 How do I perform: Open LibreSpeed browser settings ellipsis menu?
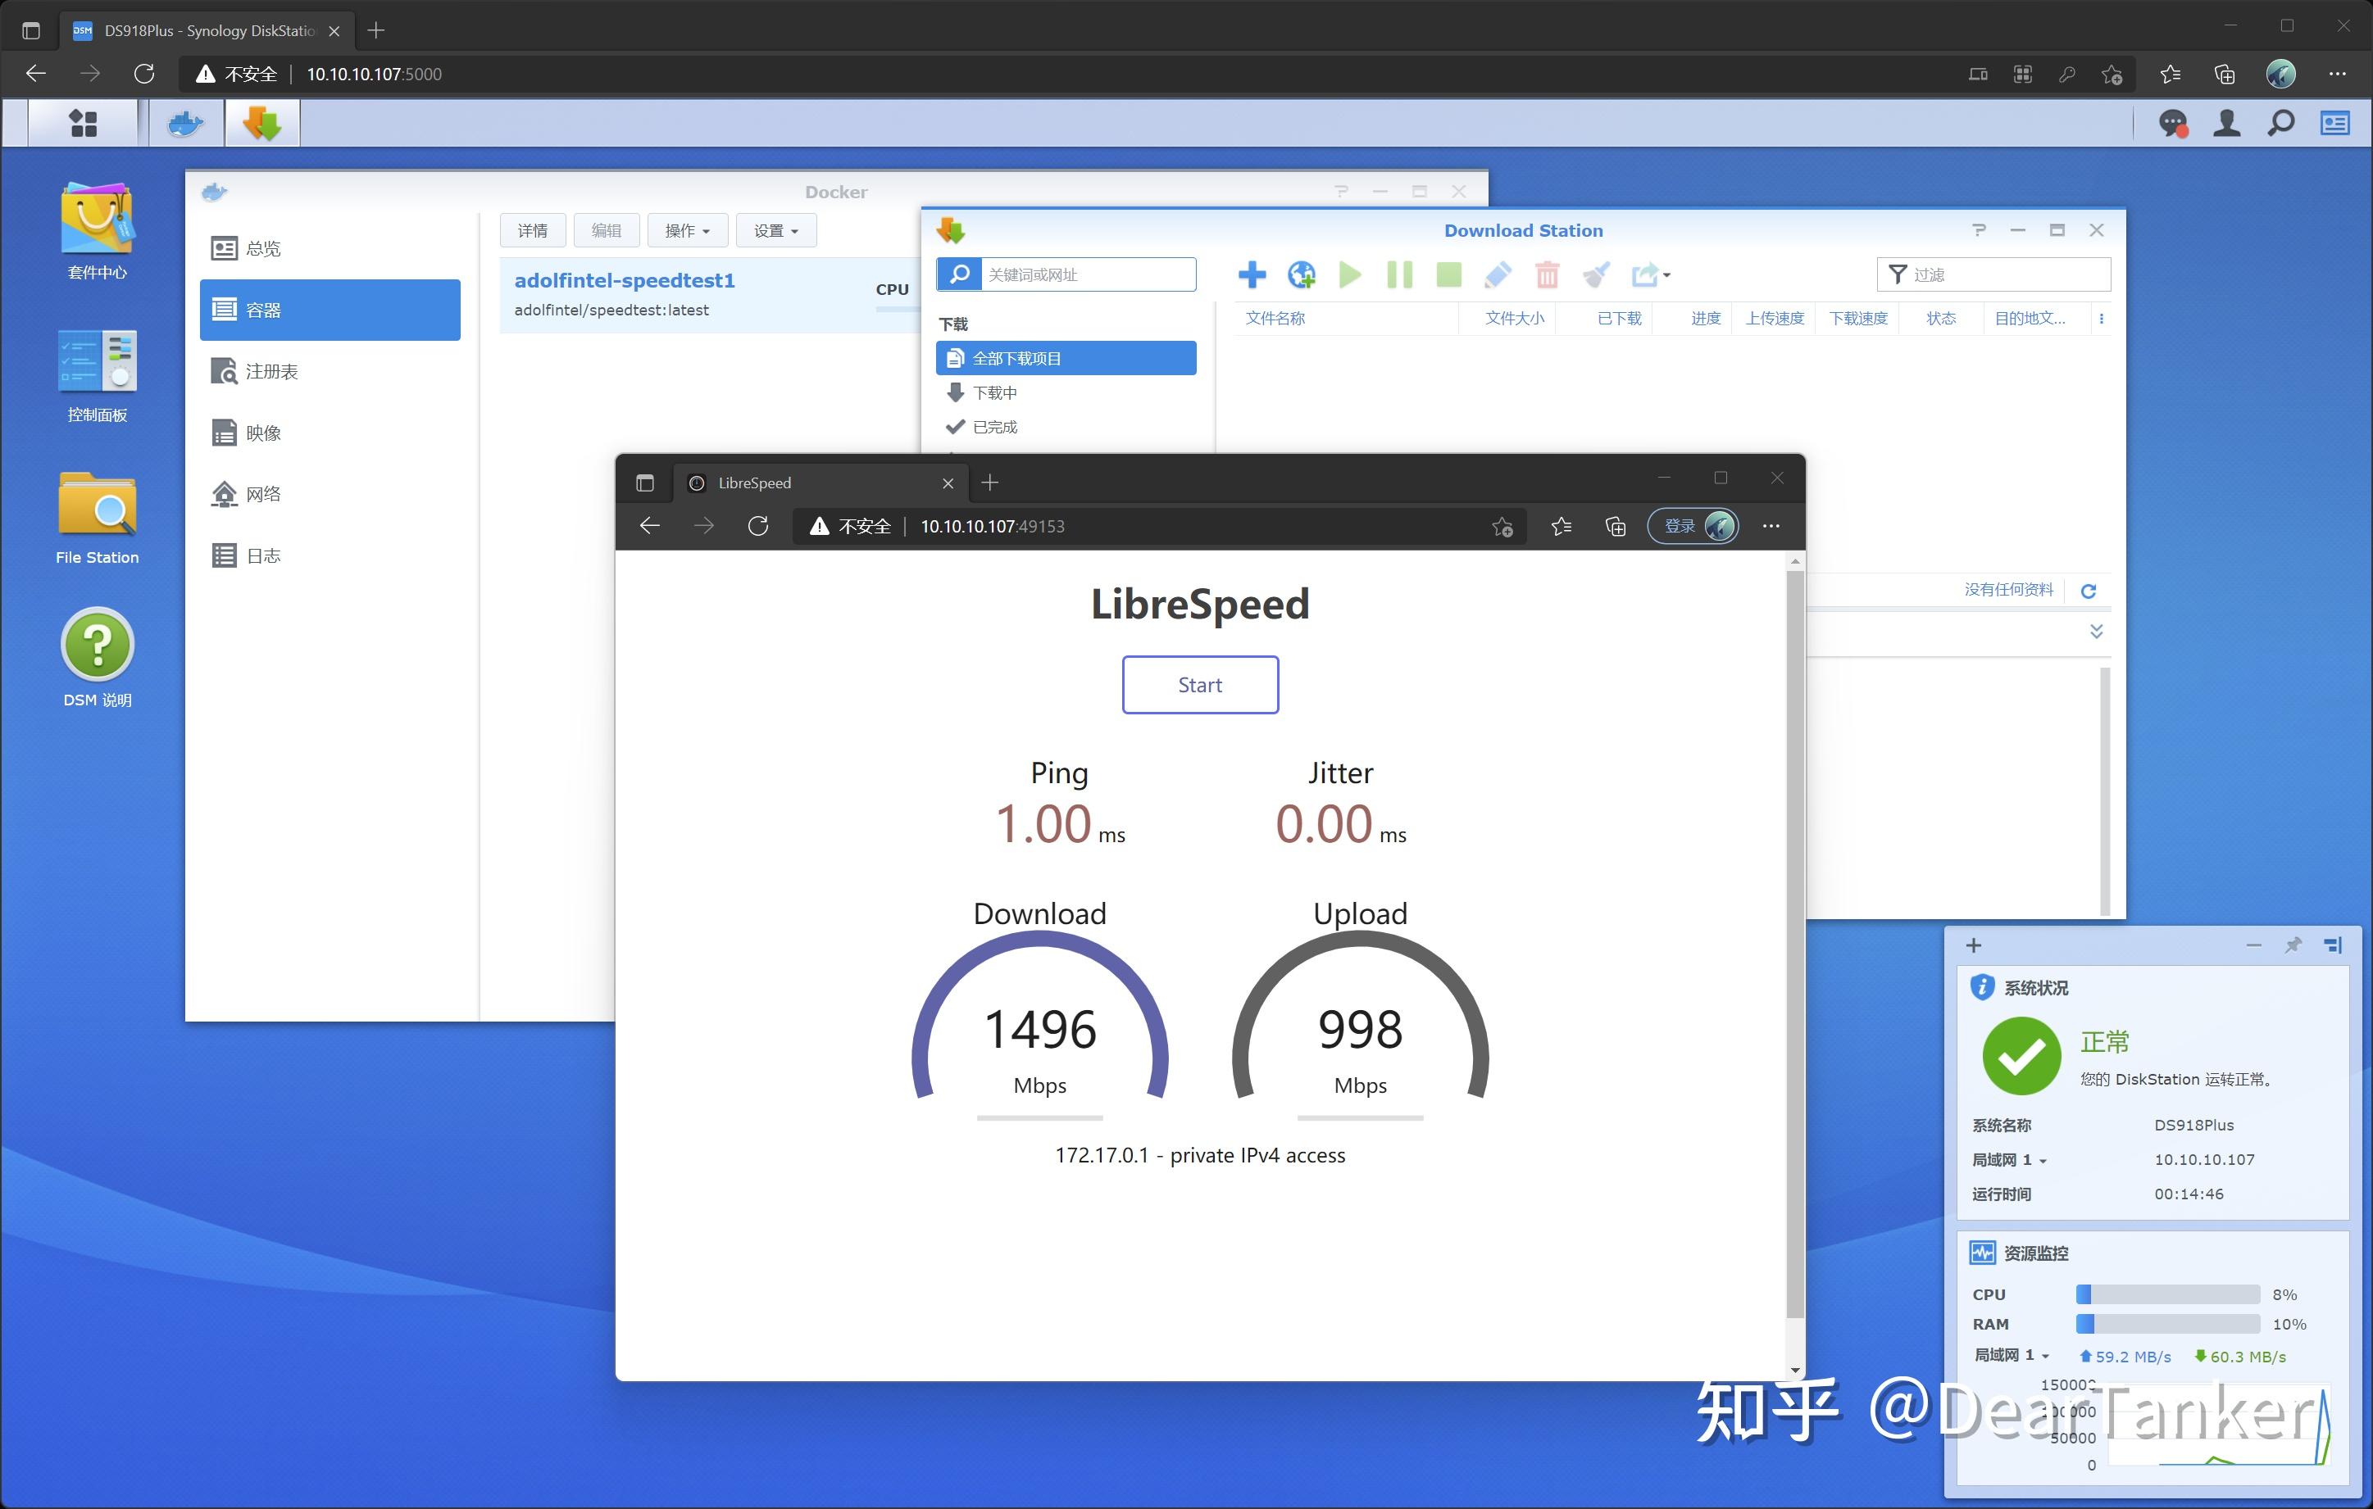1770,526
